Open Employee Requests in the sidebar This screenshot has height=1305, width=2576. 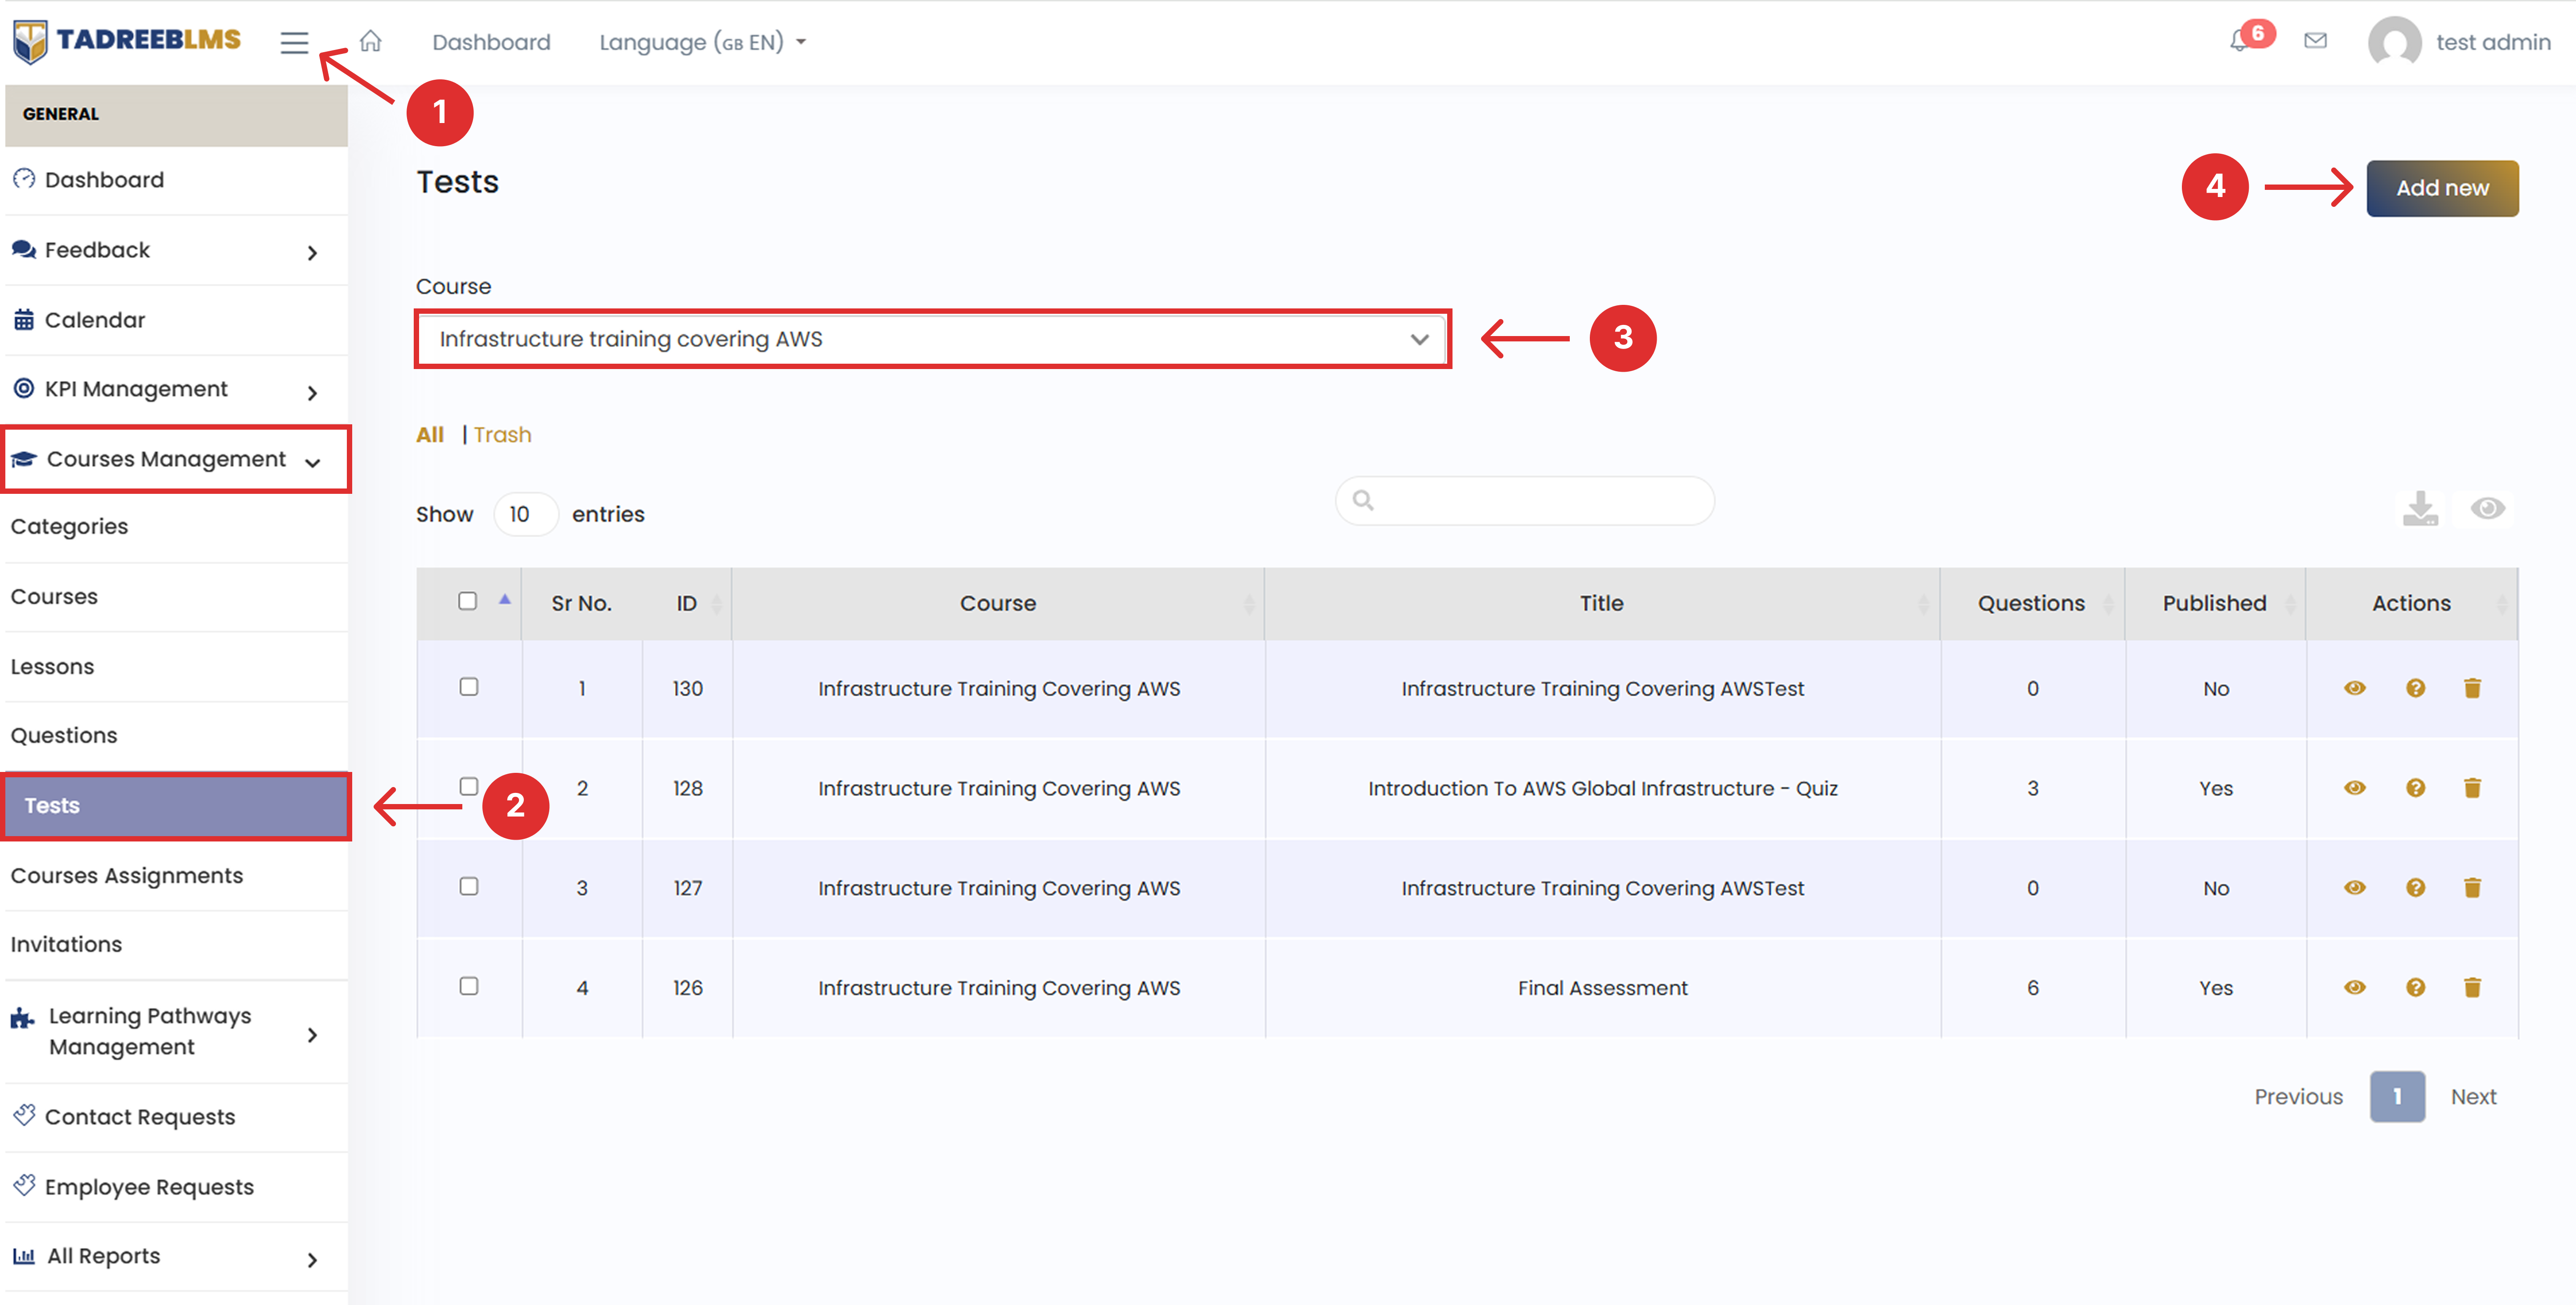[176, 1187]
